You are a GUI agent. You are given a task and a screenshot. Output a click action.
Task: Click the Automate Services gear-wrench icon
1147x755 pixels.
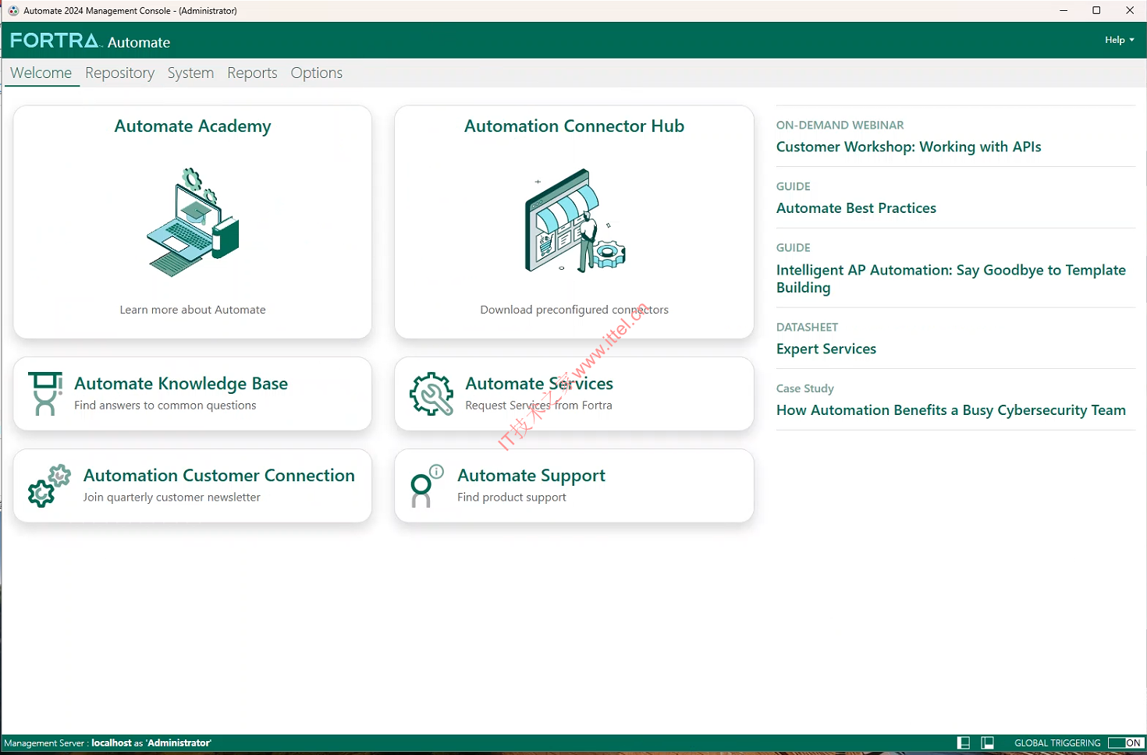point(431,393)
